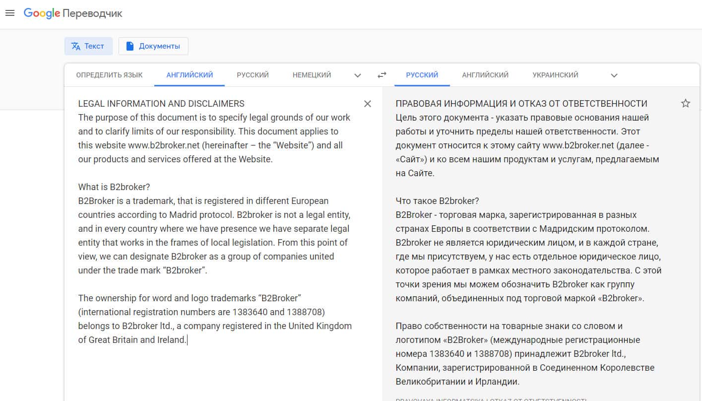The width and height of the screenshot is (702, 401).
Task: Open the main hamburger menu
Action: tap(10, 13)
